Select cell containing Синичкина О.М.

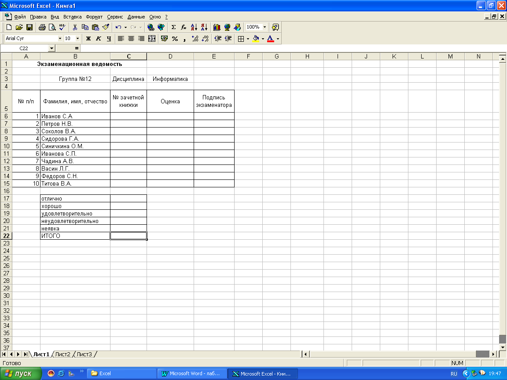75,146
